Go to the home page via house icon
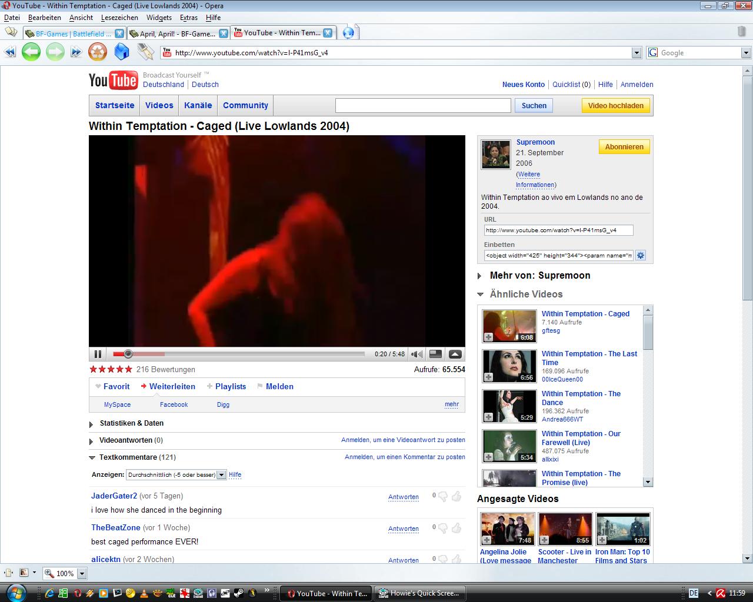 121,52
